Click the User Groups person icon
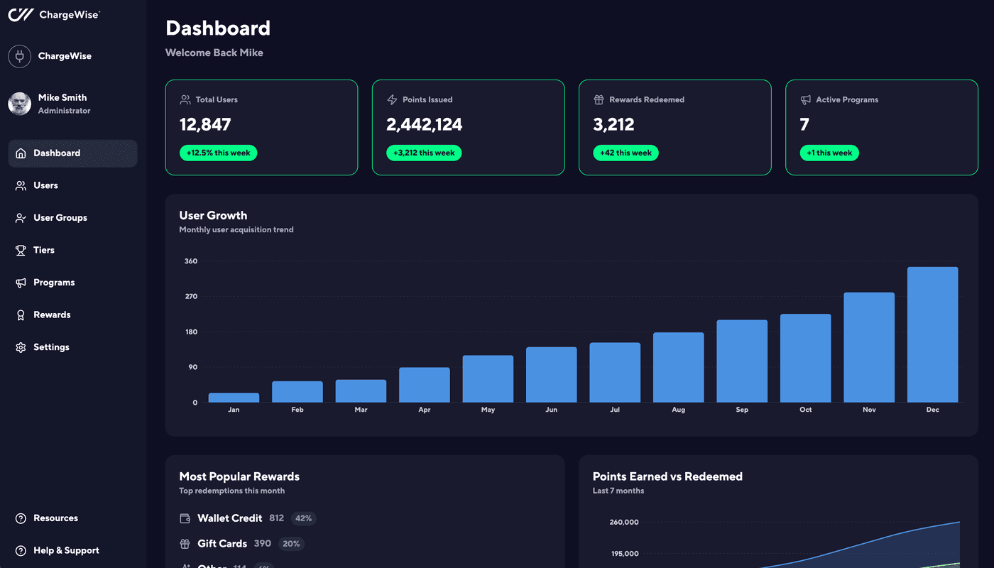994x568 pixels. coord(21,217)
